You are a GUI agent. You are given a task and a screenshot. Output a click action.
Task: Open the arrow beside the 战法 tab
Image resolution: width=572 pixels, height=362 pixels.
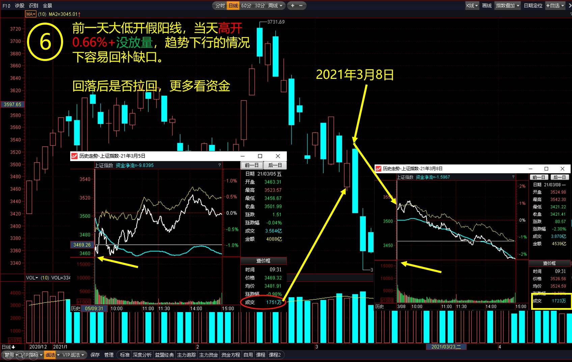click(x=58, y=355)
